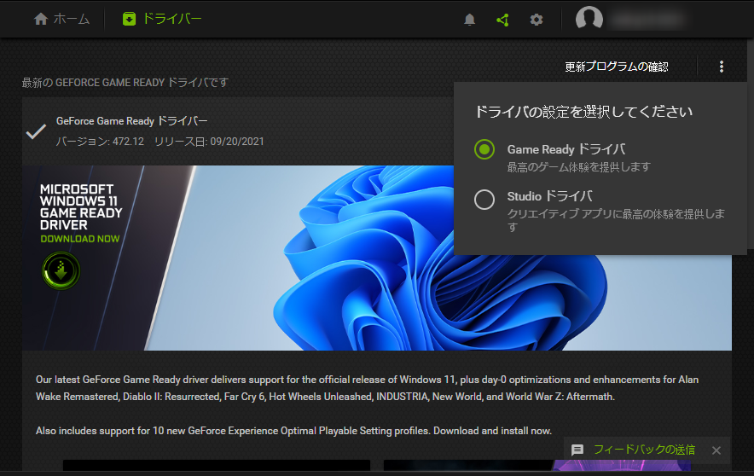754x476 pixels.
Task: Switch to the ドライバー tab
Action: point(161,20)
